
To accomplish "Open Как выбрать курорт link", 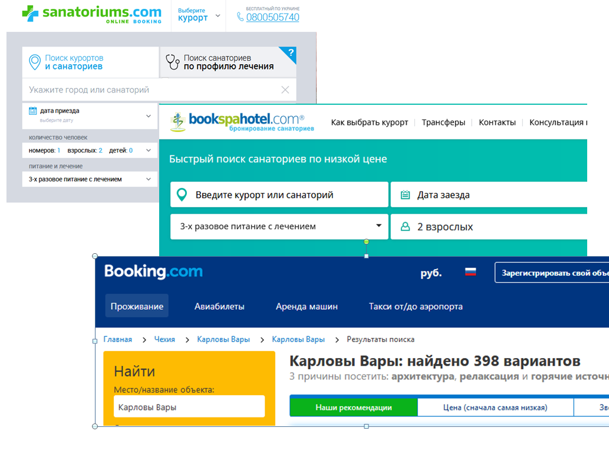I will coord(370,122).
